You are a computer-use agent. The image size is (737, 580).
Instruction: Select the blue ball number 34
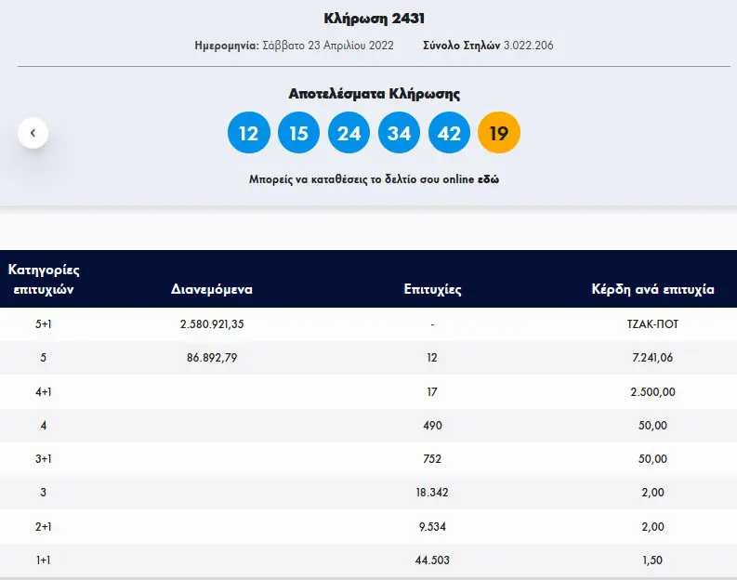(x=399, y=133)
